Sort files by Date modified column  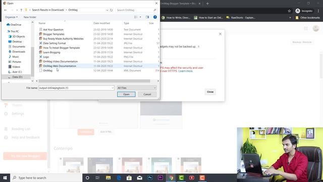click(x=101, y=23)
